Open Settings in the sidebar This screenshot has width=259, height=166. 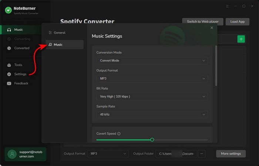(x=20, y=74)
